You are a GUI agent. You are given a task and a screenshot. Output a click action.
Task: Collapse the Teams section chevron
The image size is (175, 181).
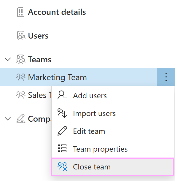tap(8, 59)
